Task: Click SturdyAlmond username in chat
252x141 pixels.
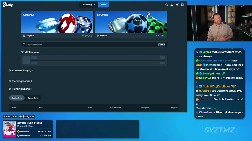Action: pyautogui.click(x=212, y=73)
